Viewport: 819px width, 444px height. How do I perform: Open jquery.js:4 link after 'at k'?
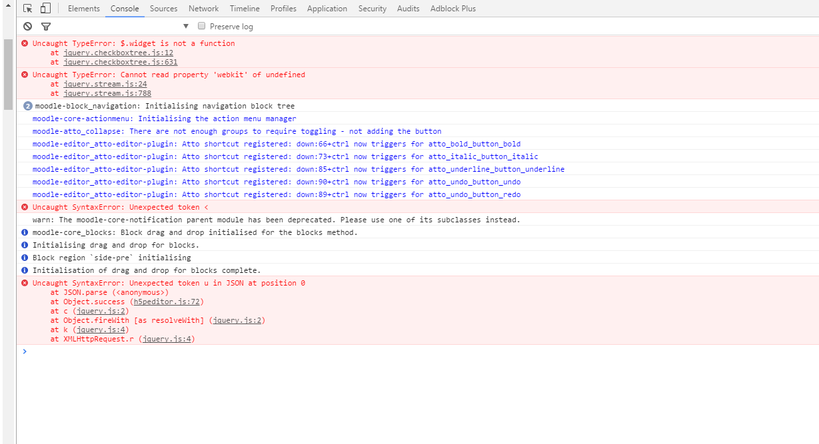coord(101,330)
